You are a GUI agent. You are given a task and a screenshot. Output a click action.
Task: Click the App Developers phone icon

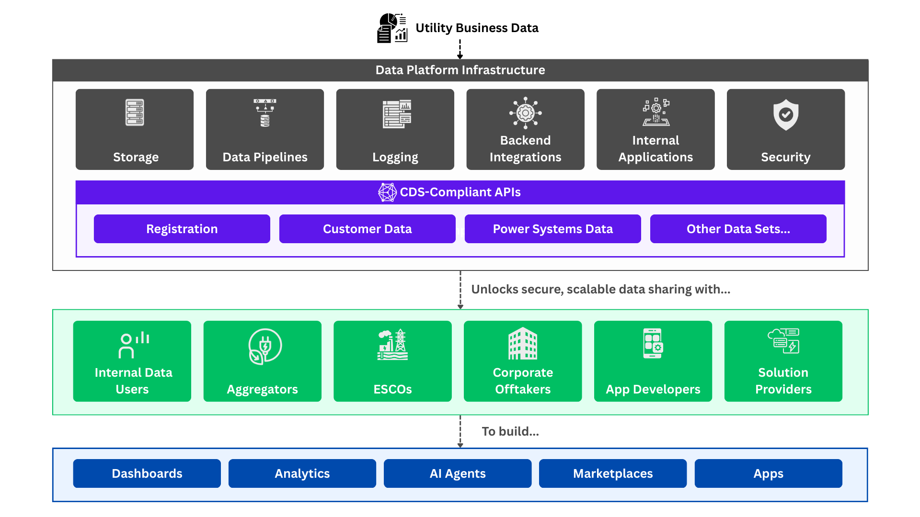pos(653,343)
